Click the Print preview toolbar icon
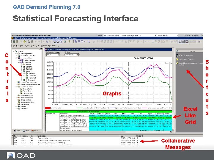 tap(29, 41)
